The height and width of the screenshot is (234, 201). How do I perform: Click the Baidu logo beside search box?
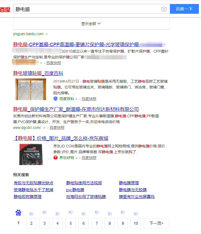(x=5, y=10)
